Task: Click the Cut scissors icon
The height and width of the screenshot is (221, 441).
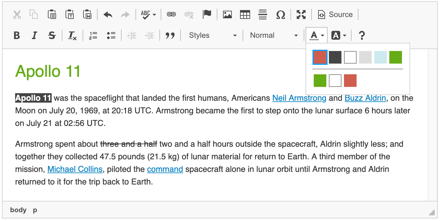Action: (17, 14)
